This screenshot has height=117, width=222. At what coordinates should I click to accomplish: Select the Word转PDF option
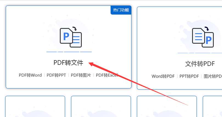coord(163,76)
